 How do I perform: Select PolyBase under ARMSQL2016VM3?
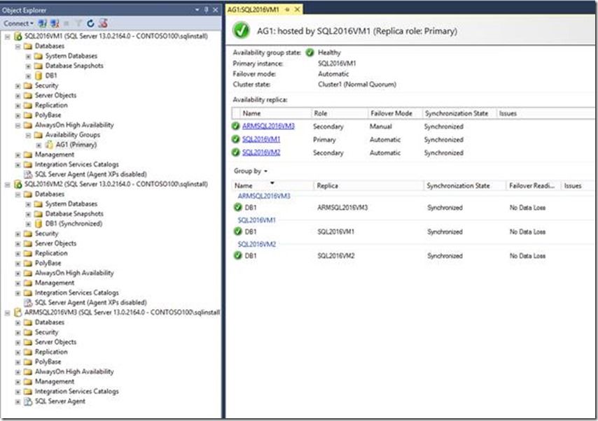coord(48,362)
